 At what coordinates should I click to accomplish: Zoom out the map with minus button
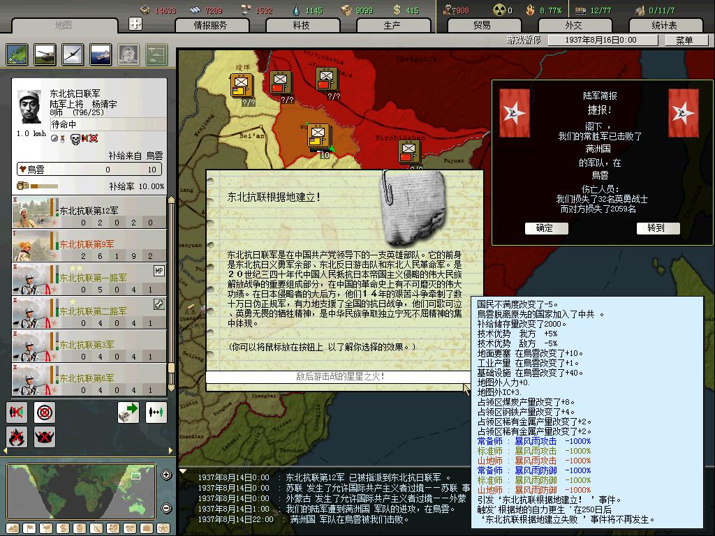point(167,508)
